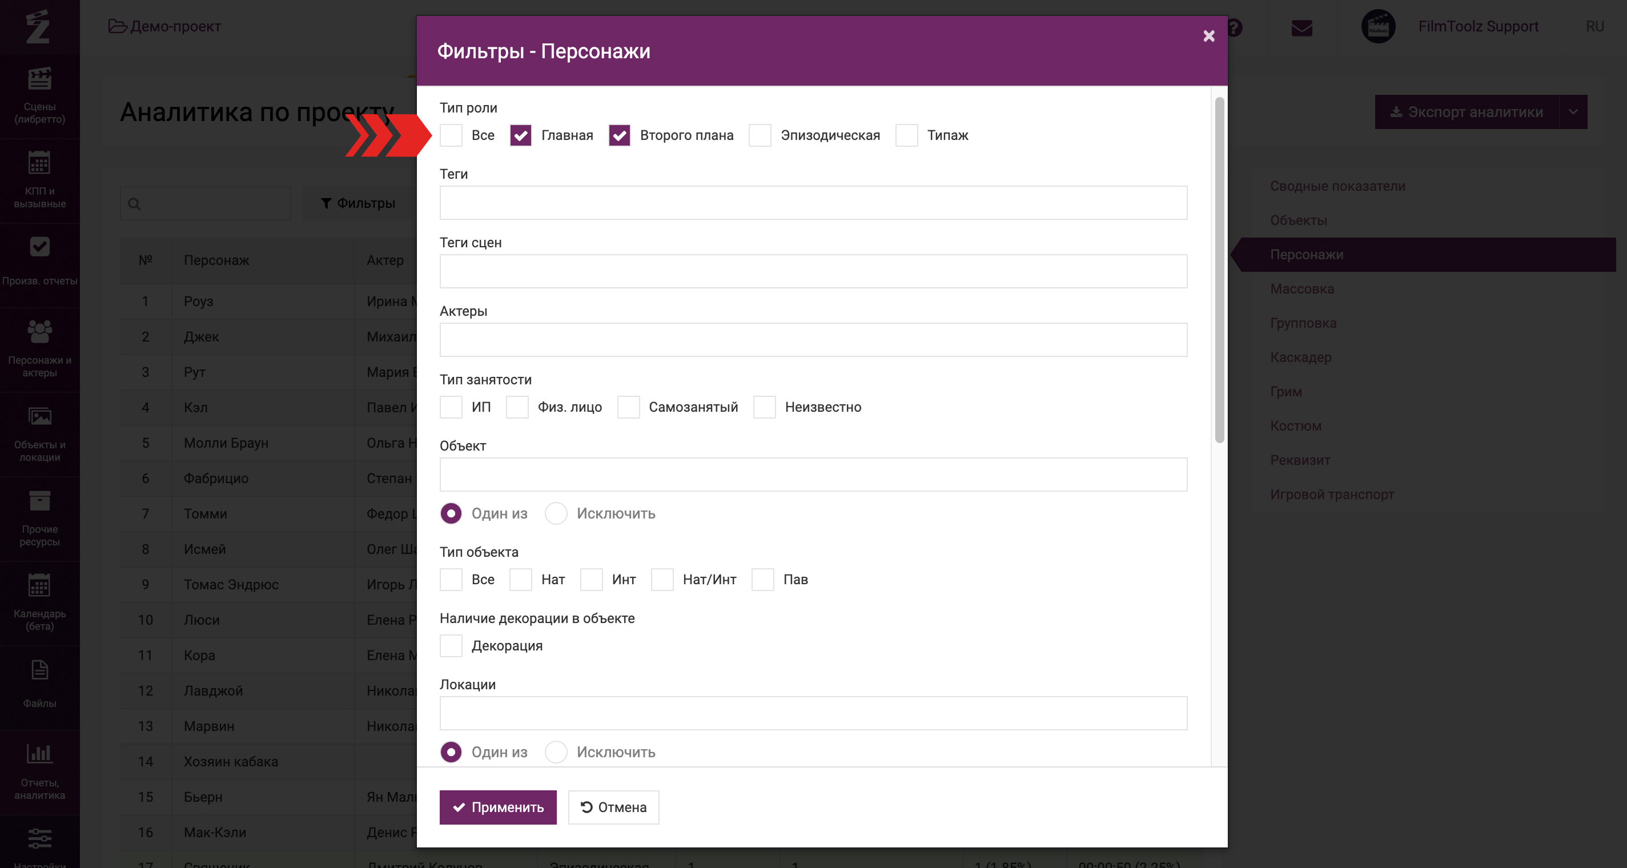The height and width of the screenshot is (868, 1627).
Task: Open Игровой транспорт analytics section
Action: click(1332, 494)
